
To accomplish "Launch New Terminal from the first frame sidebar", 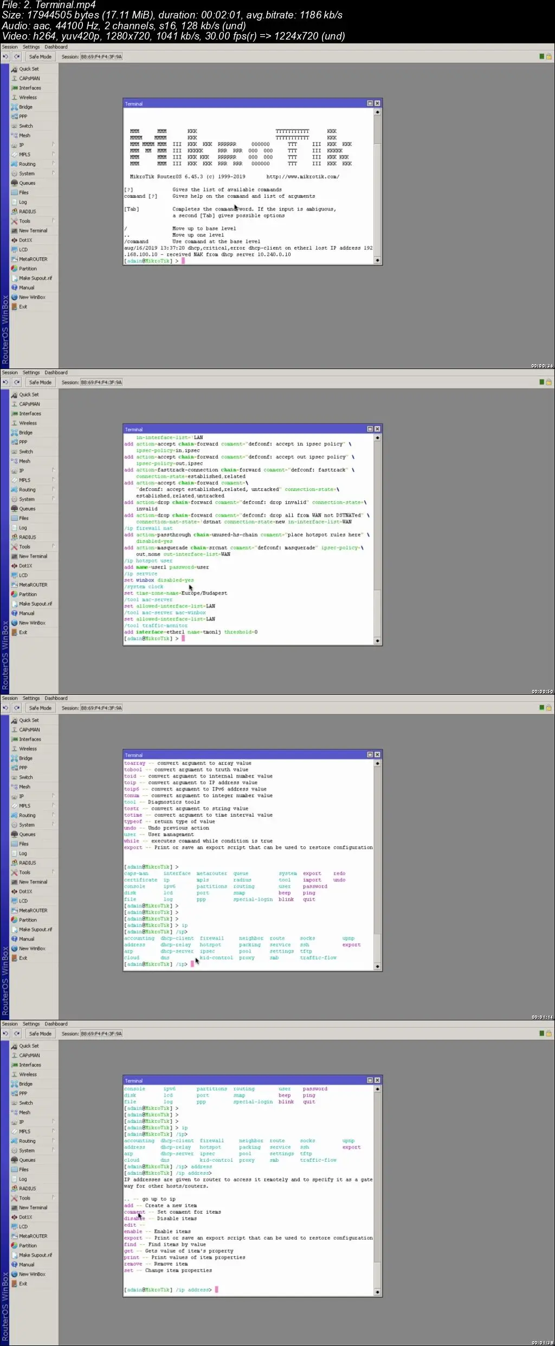I will (33, 230).
